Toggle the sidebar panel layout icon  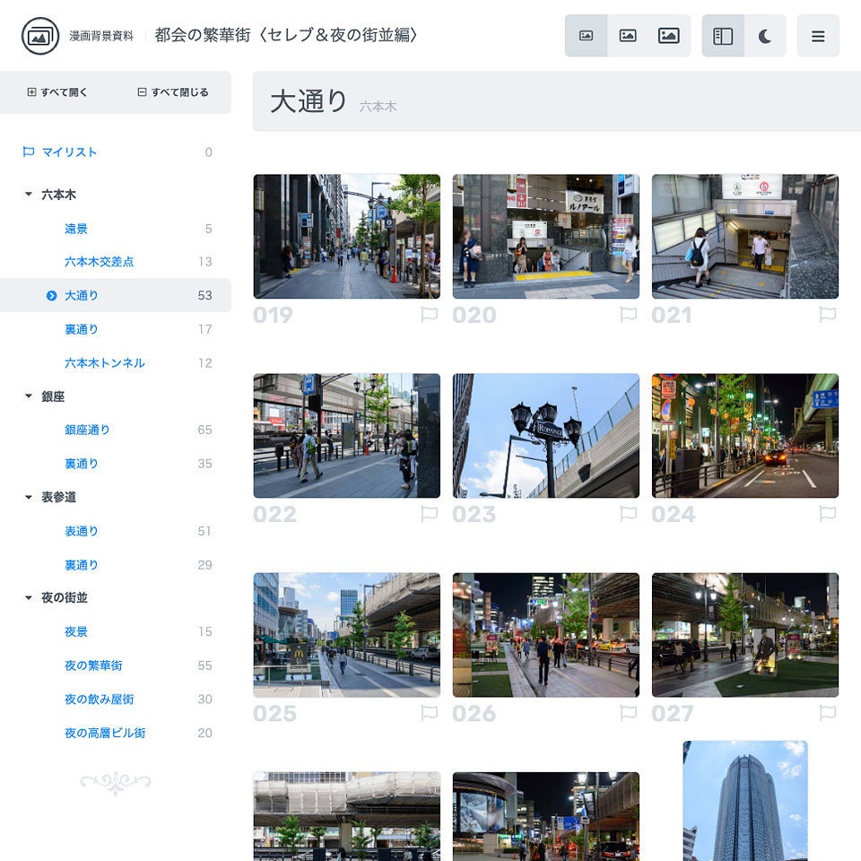point(723,36)
